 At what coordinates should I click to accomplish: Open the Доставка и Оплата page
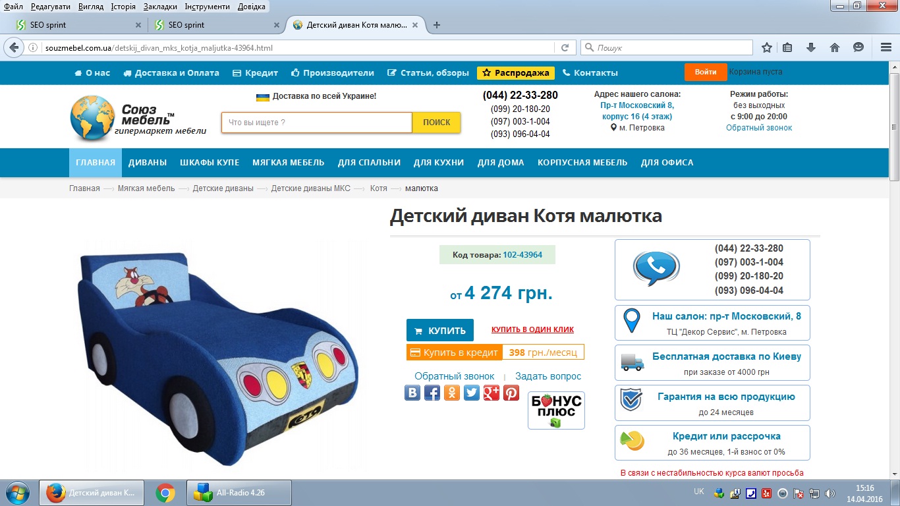click(x=171, y=73)
